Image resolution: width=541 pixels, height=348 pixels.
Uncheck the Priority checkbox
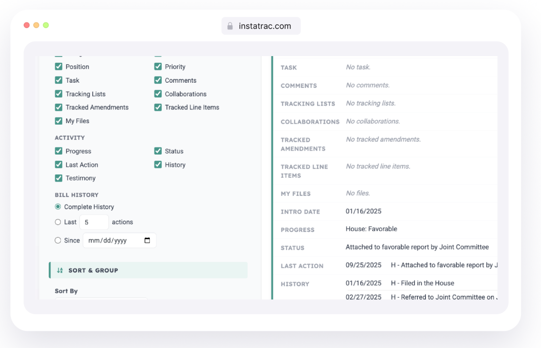click(x=158, y=67)
